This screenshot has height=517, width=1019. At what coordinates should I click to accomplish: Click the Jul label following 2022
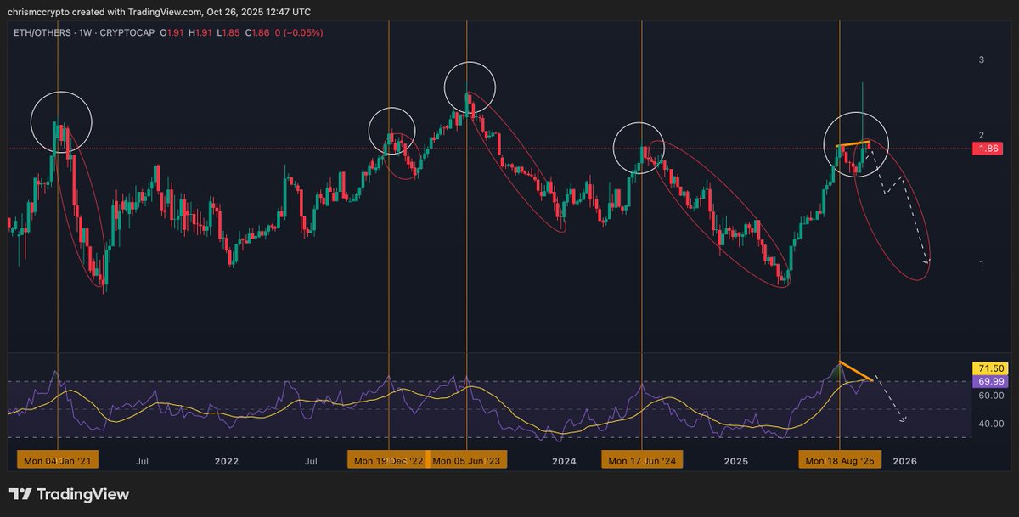(312, 462)
